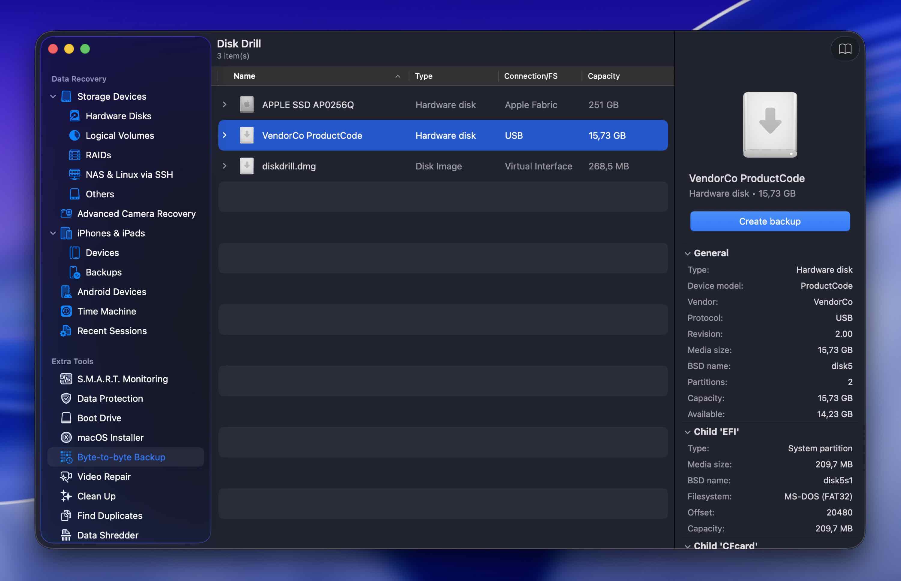This screenshot has width=901, height=581.
Task: Click the 14,23 GB available value
Action: coord(835,414)
